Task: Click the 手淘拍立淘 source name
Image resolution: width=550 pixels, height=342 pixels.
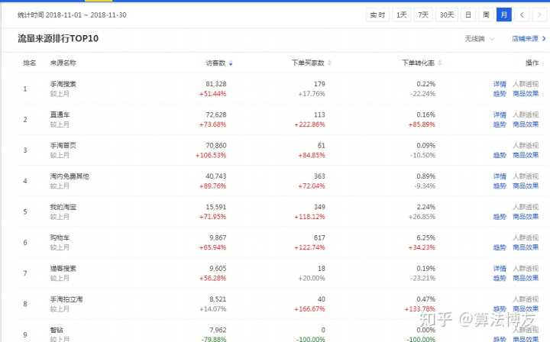Action: click(x=66, y=299)
